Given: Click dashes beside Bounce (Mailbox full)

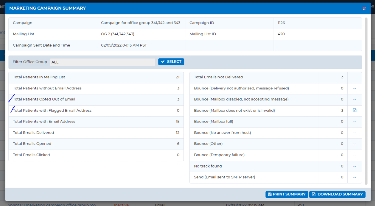Looking at the screenshot, I should (355, 122).
